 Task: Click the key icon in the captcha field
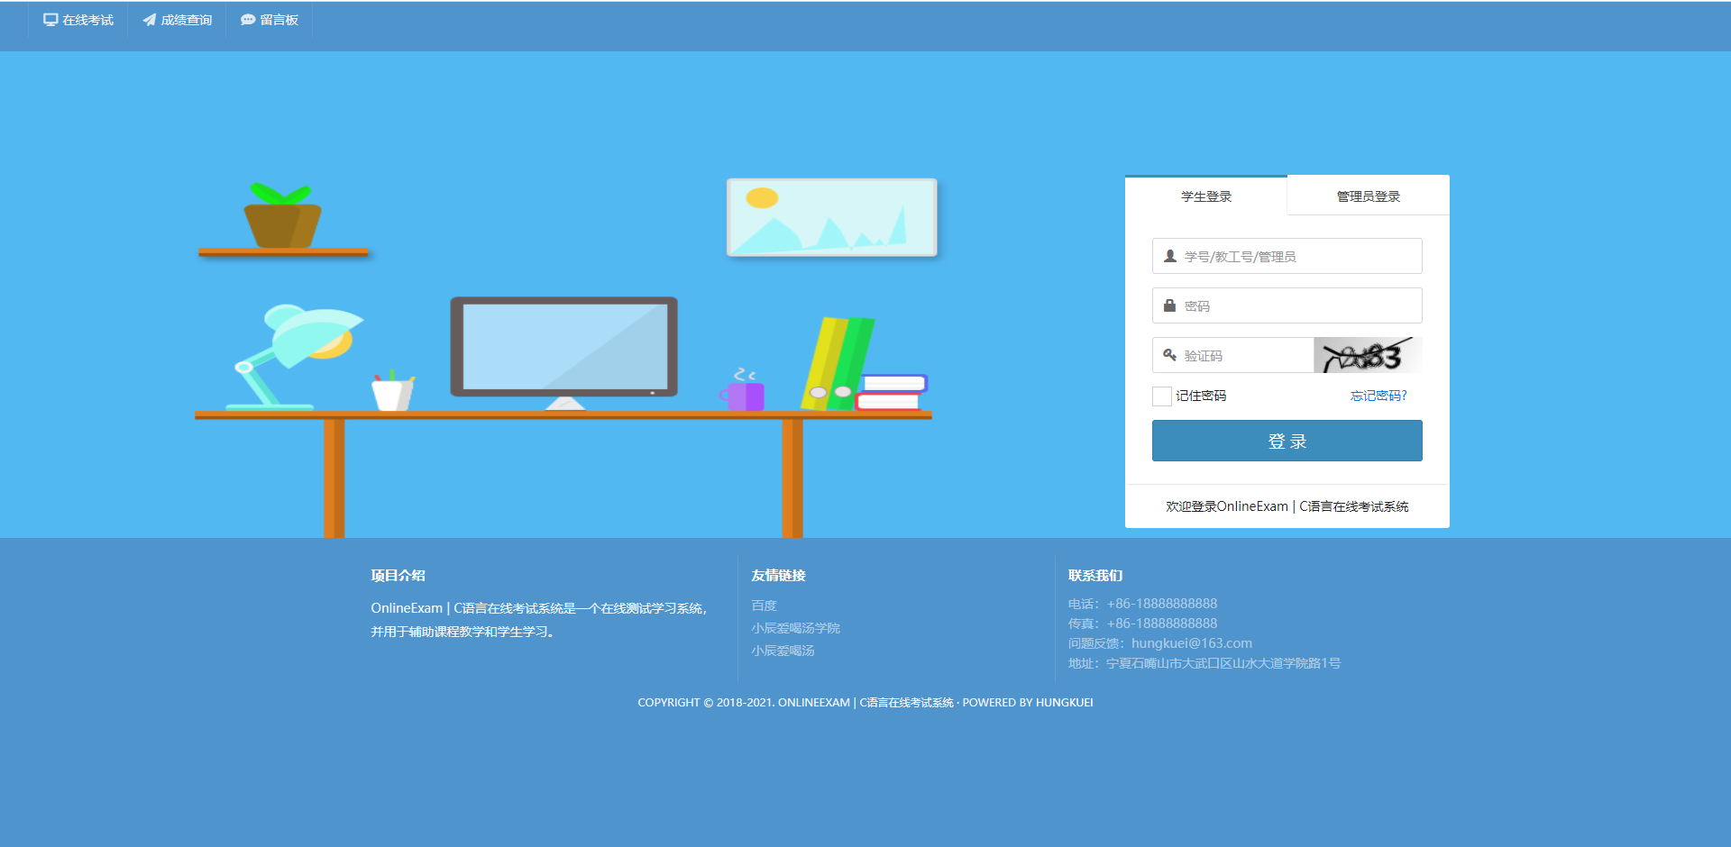[1169, 355]
